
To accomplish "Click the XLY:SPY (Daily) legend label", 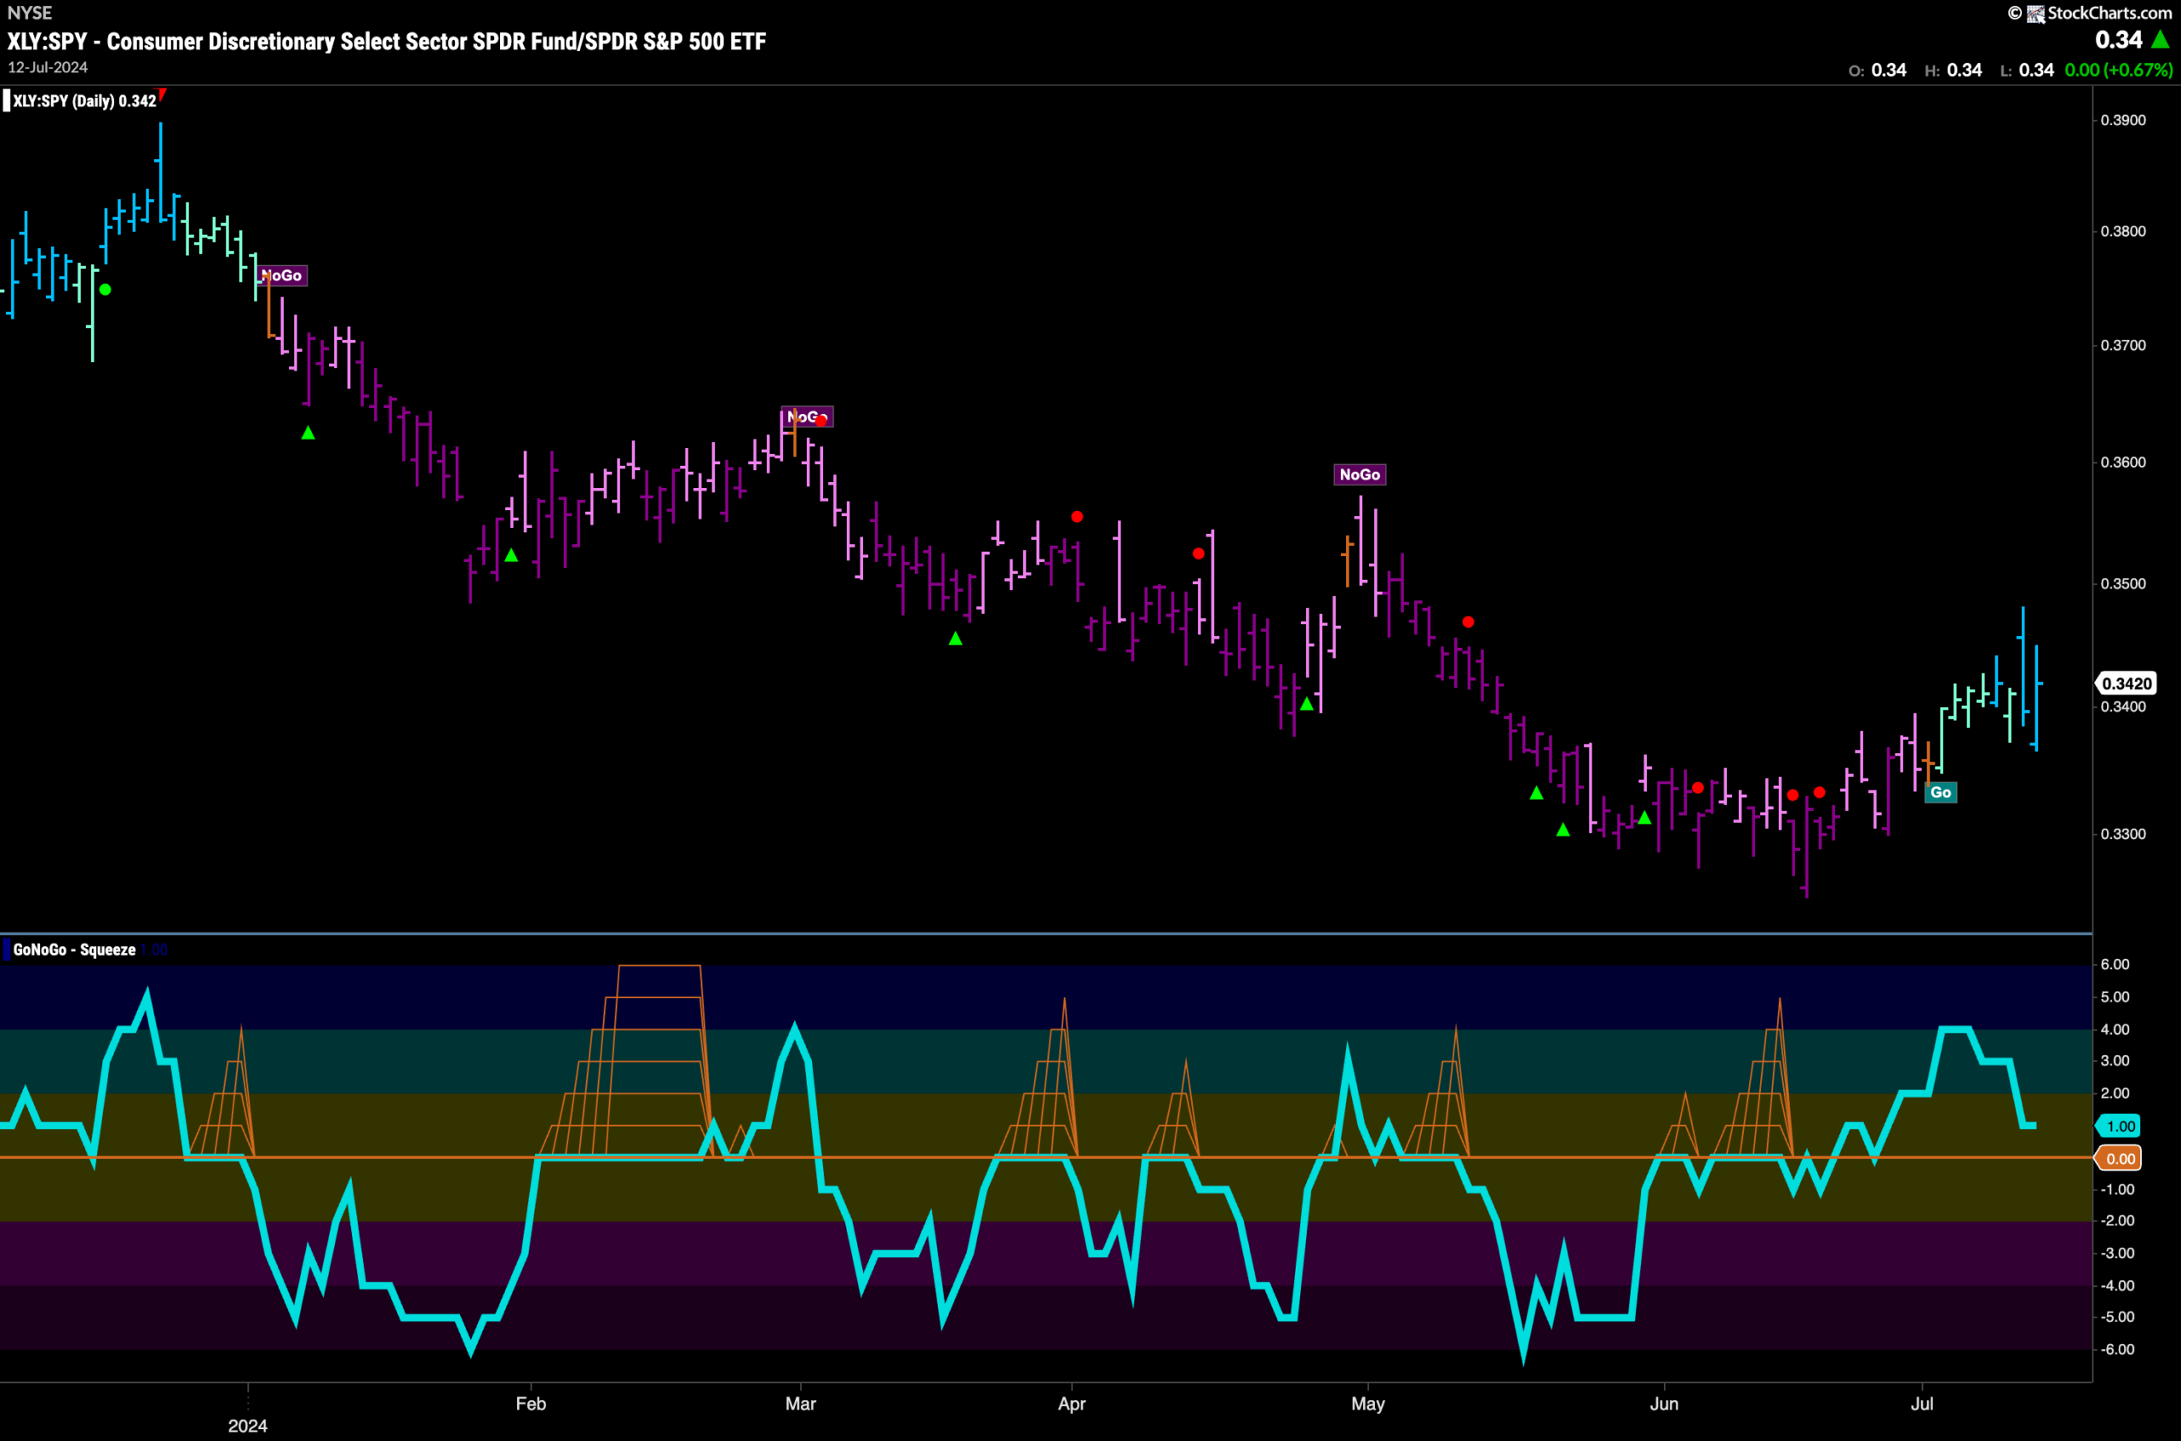I will tap(84, 101).
